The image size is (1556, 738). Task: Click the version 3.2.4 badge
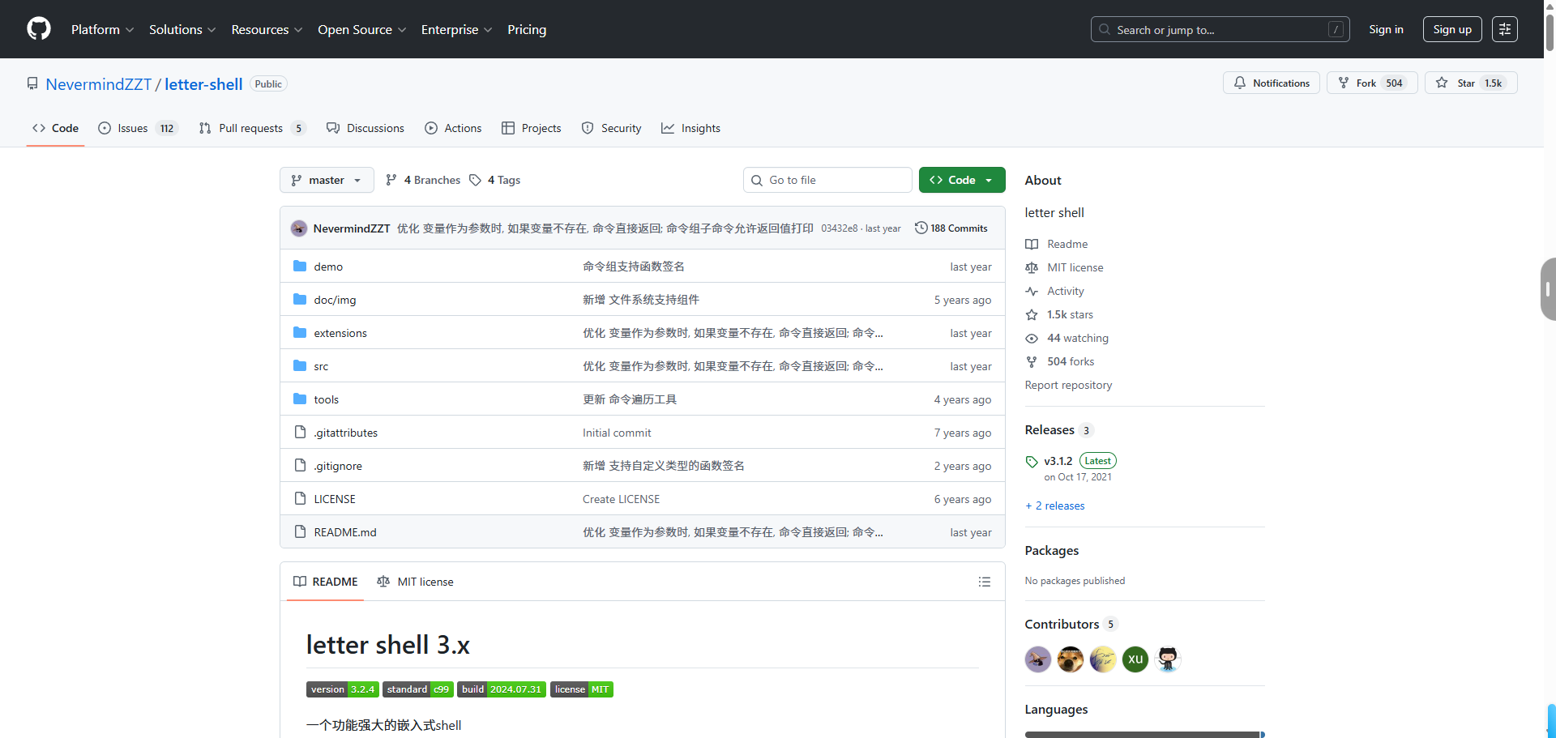(x=342, y=689)
